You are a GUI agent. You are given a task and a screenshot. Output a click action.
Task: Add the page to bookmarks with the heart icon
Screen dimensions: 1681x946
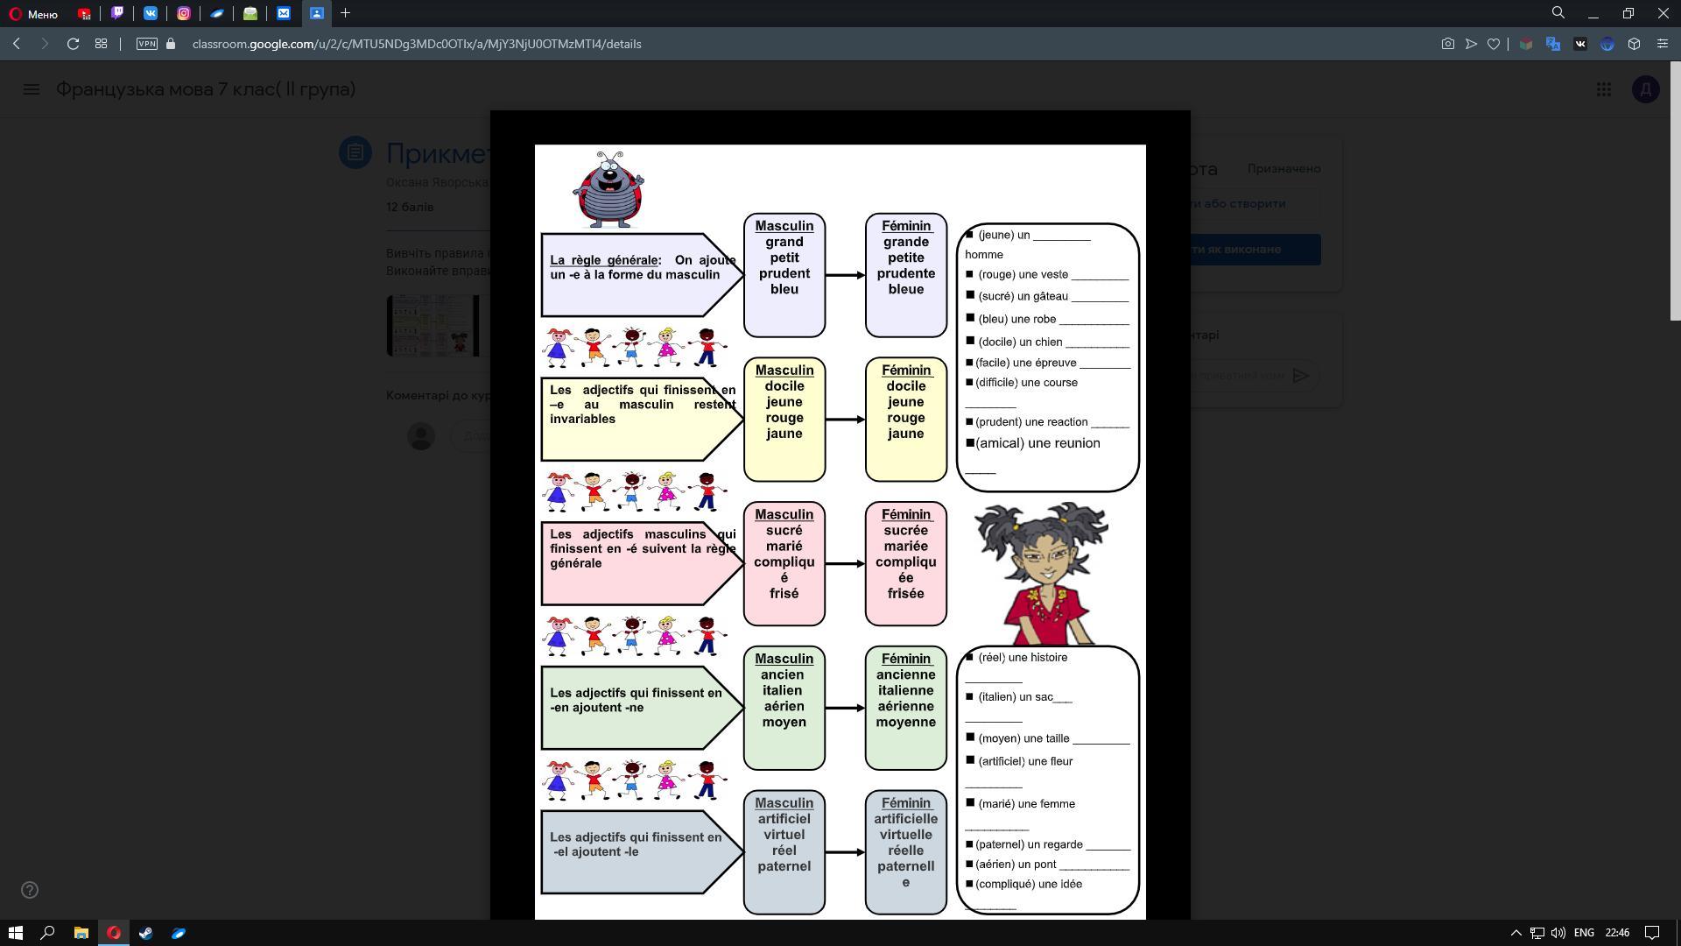pyautogui.click(x=1494, y=44)
